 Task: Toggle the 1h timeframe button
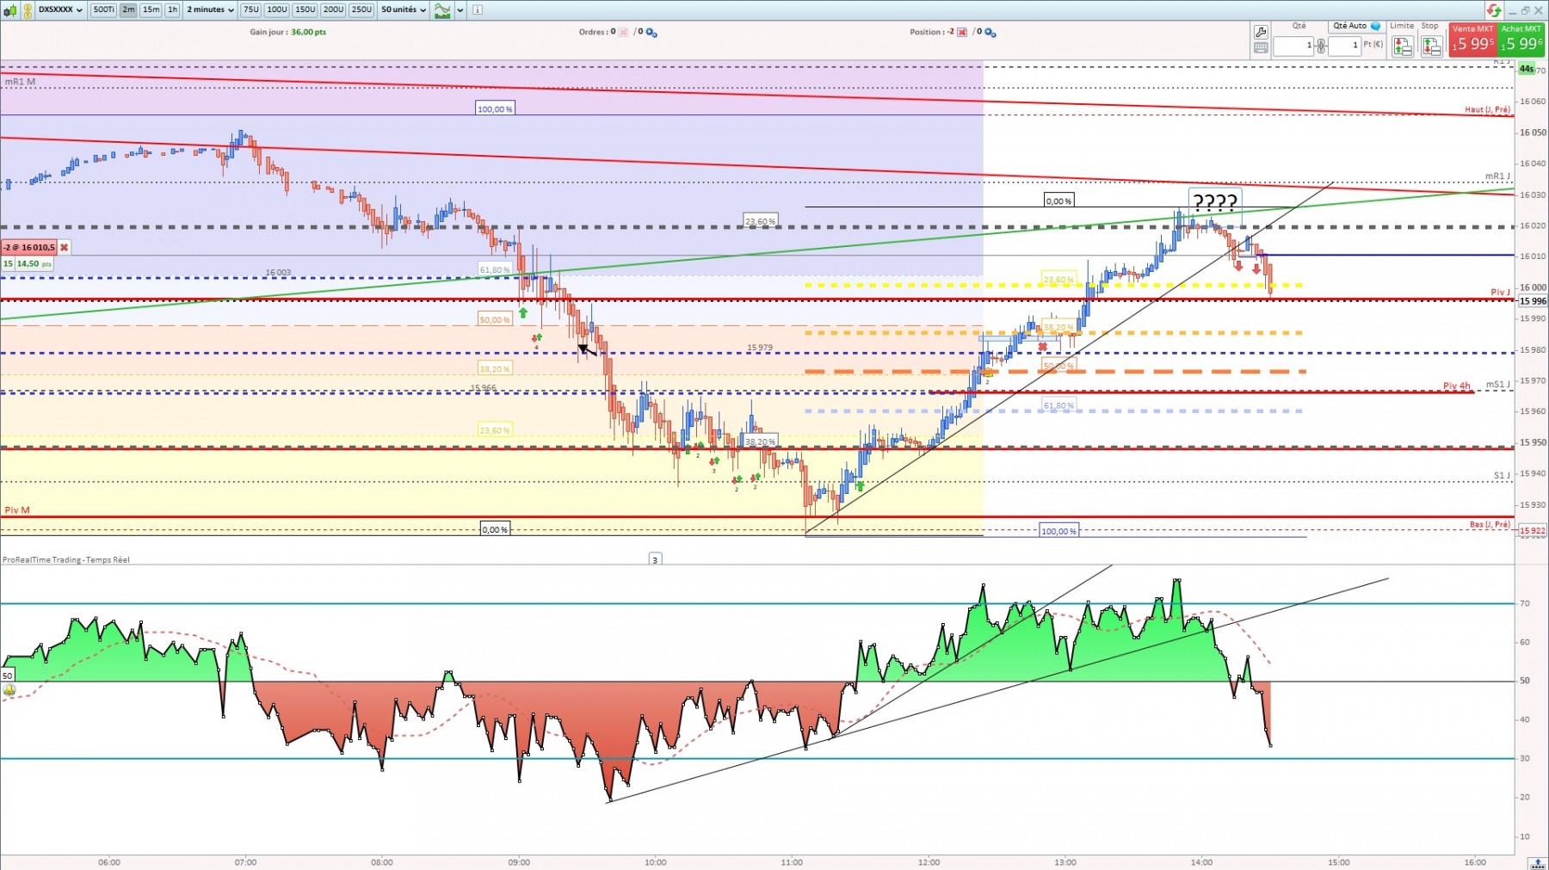(x=172, y=9)
